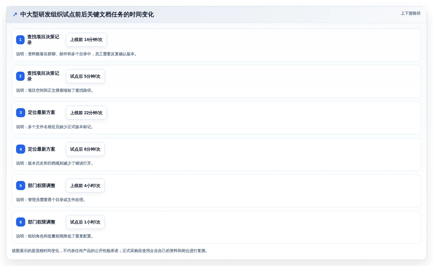Click the 试点后 1小时/次 pill
This screenshot has width=433, height=266.
85,222
